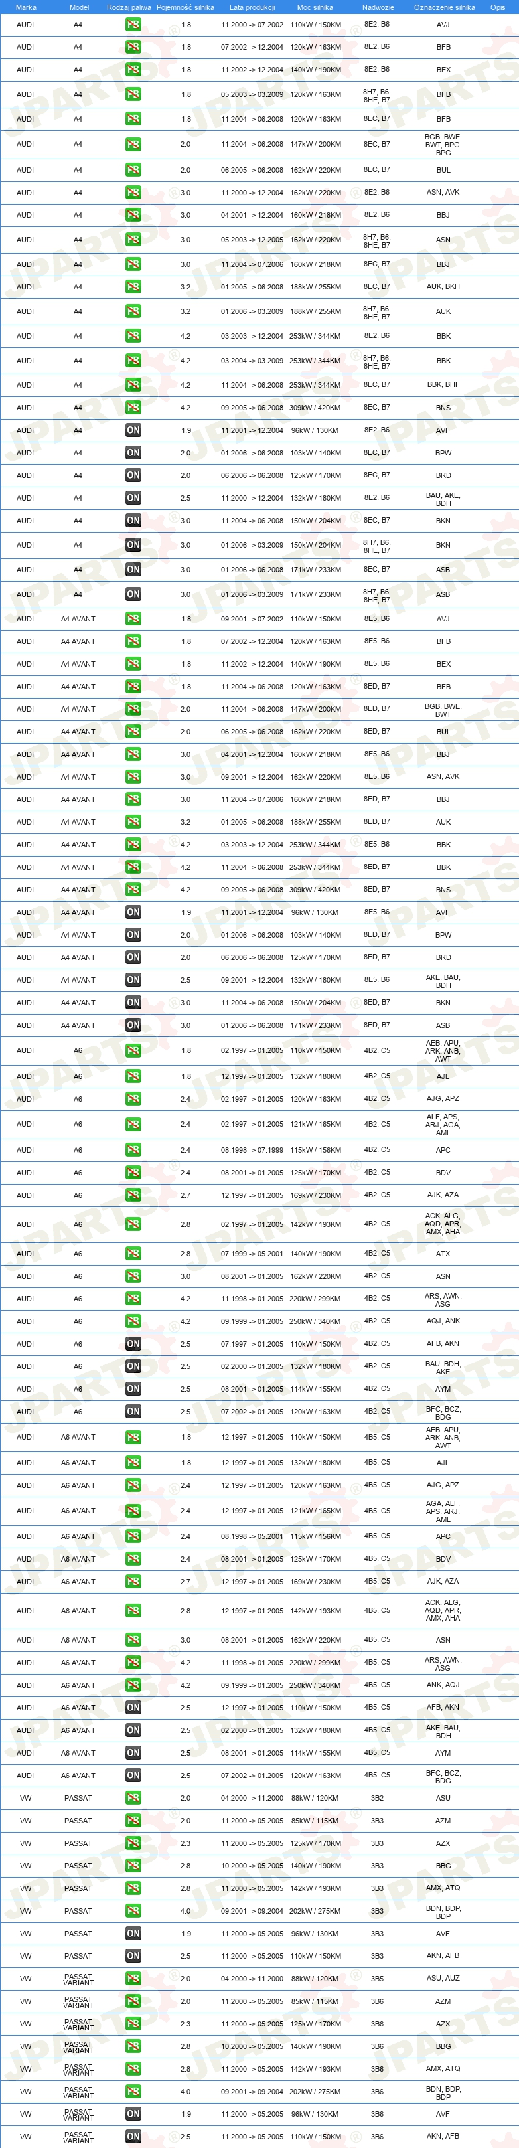Click petrol icon in PASSAT VARIANT ASU, AUZ row

133,1978
